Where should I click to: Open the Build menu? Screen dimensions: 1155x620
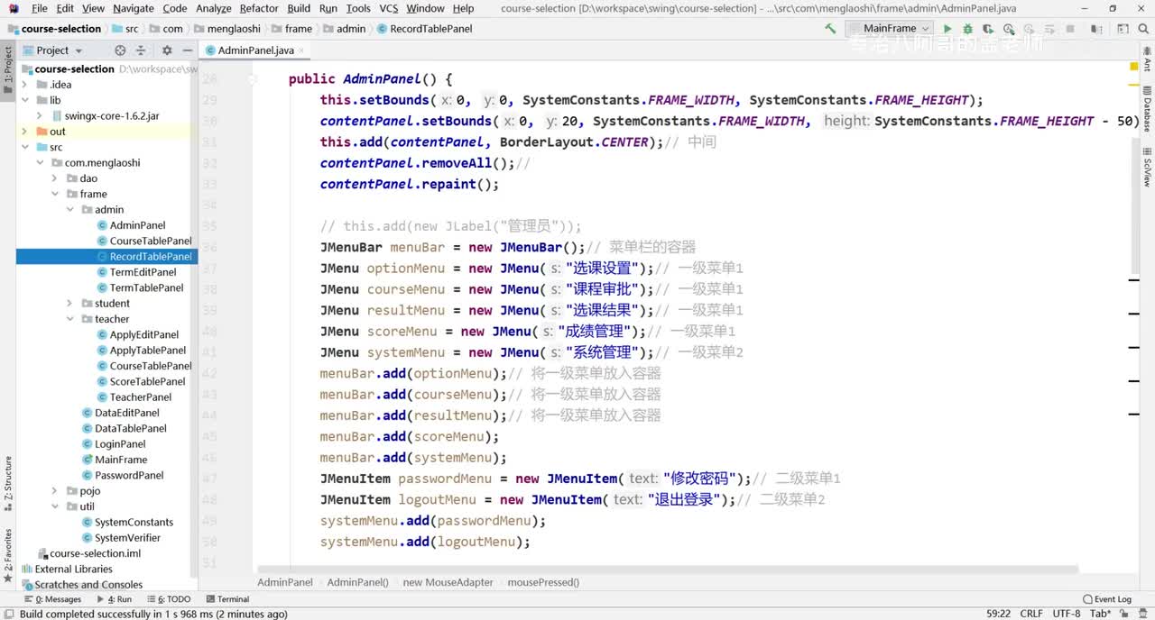pyautogui.click(x=299, y=8)
